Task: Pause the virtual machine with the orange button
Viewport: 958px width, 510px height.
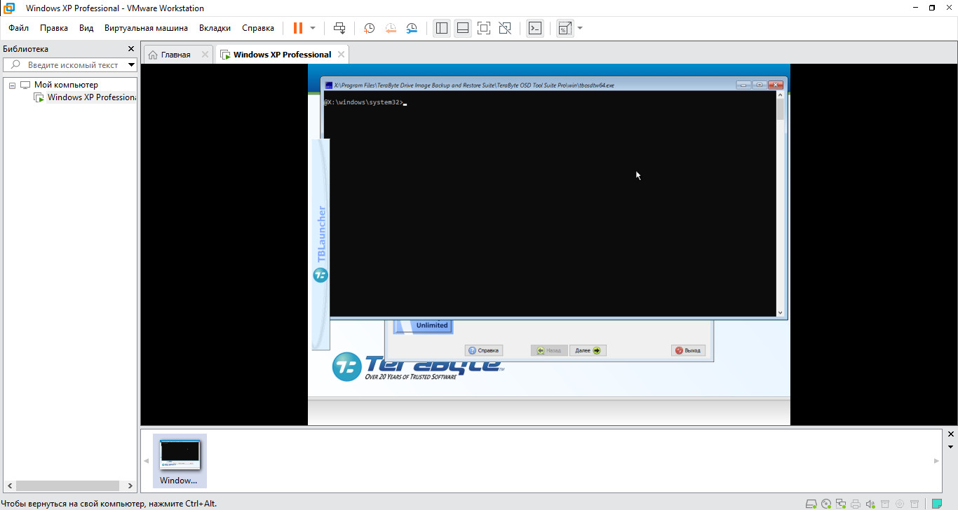Action: 298,28
